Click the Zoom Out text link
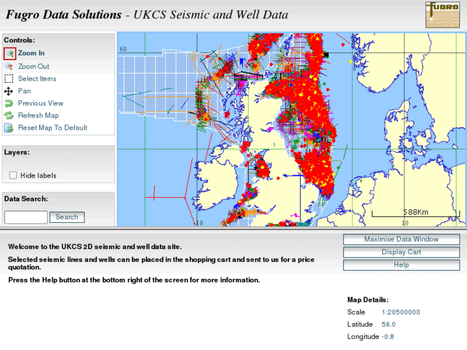 pyautogui.click(x=33, y=66)
